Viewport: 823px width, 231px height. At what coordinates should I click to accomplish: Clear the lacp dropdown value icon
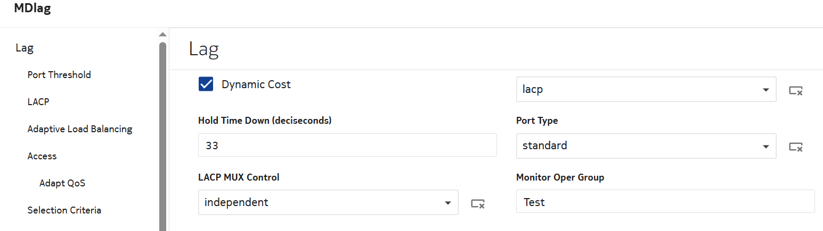[796, 90]
